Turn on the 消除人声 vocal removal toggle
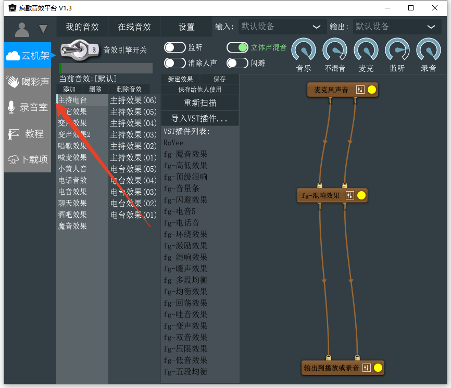This screenshot has width=451, height=388. 175,62
